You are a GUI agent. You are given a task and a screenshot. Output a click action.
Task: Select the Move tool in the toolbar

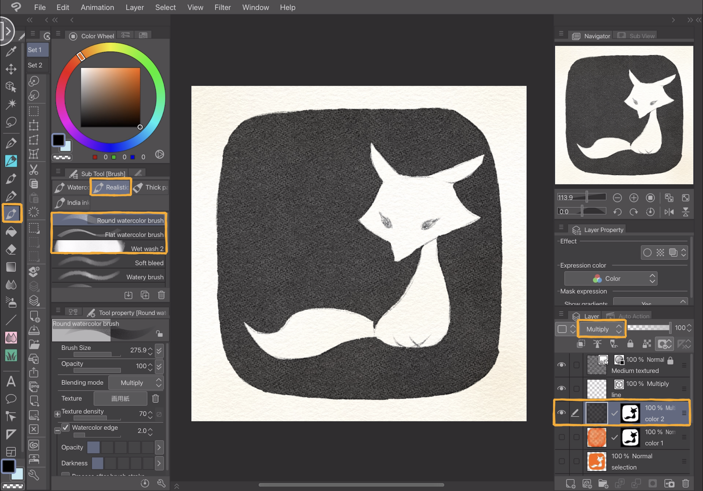click(11, 69)
